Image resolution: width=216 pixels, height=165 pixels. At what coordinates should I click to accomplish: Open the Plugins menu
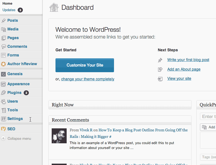point(14,93)
